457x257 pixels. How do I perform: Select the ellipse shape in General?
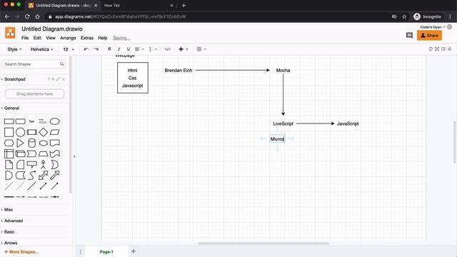pos(54,121)
